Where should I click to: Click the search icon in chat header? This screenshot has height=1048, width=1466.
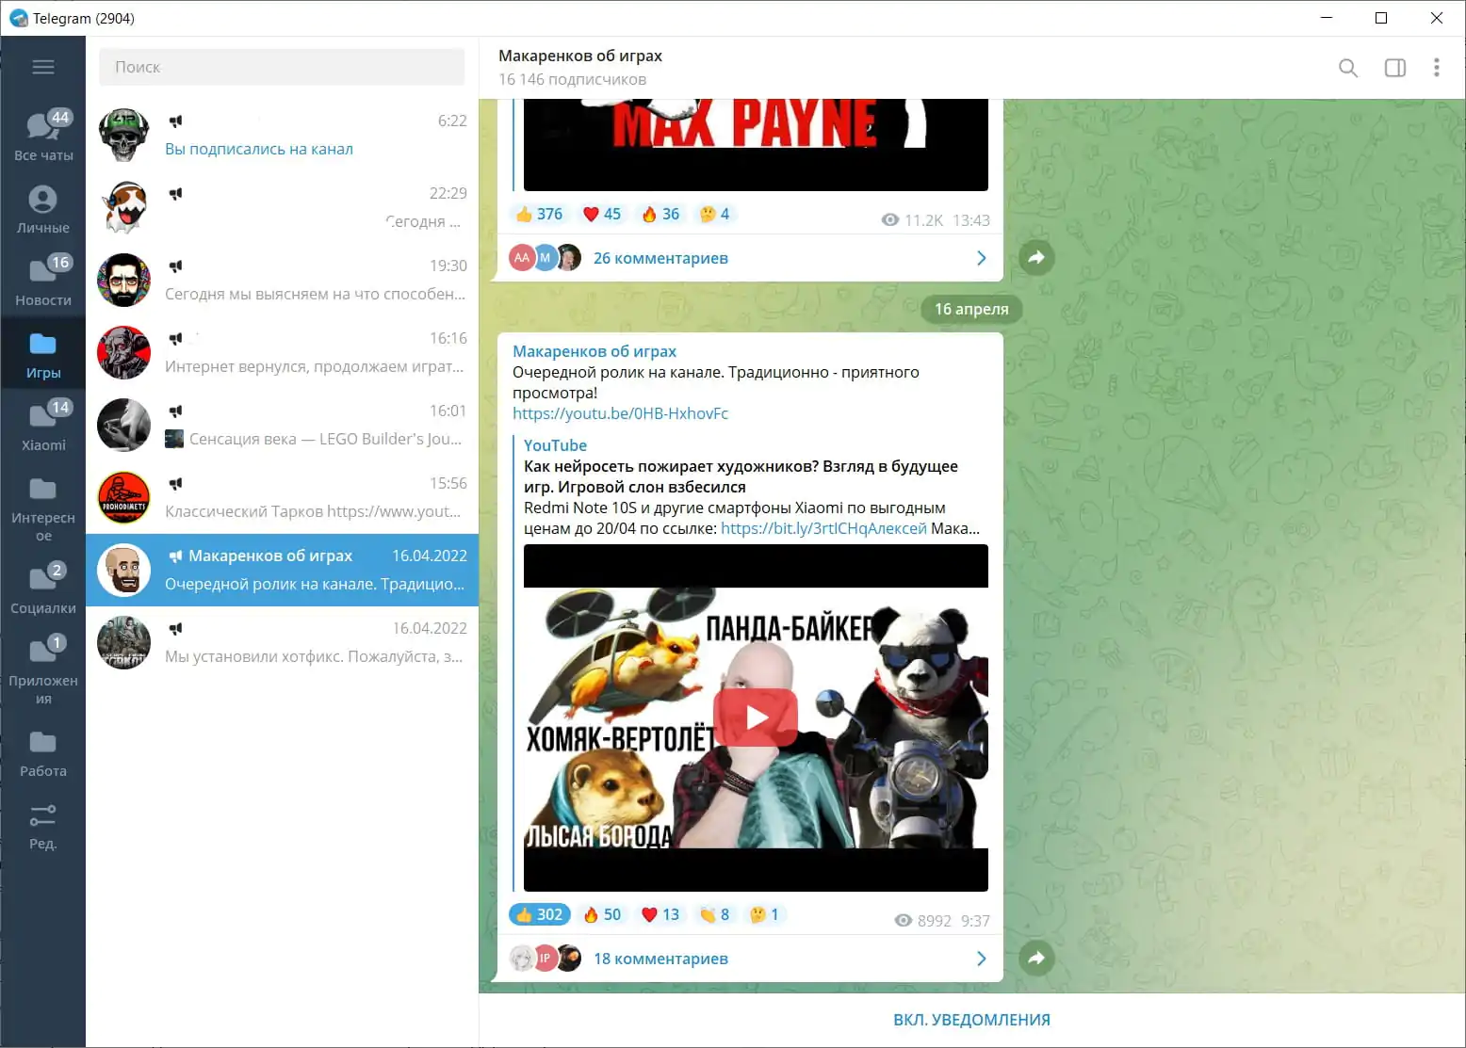[x=1348, y=68]
